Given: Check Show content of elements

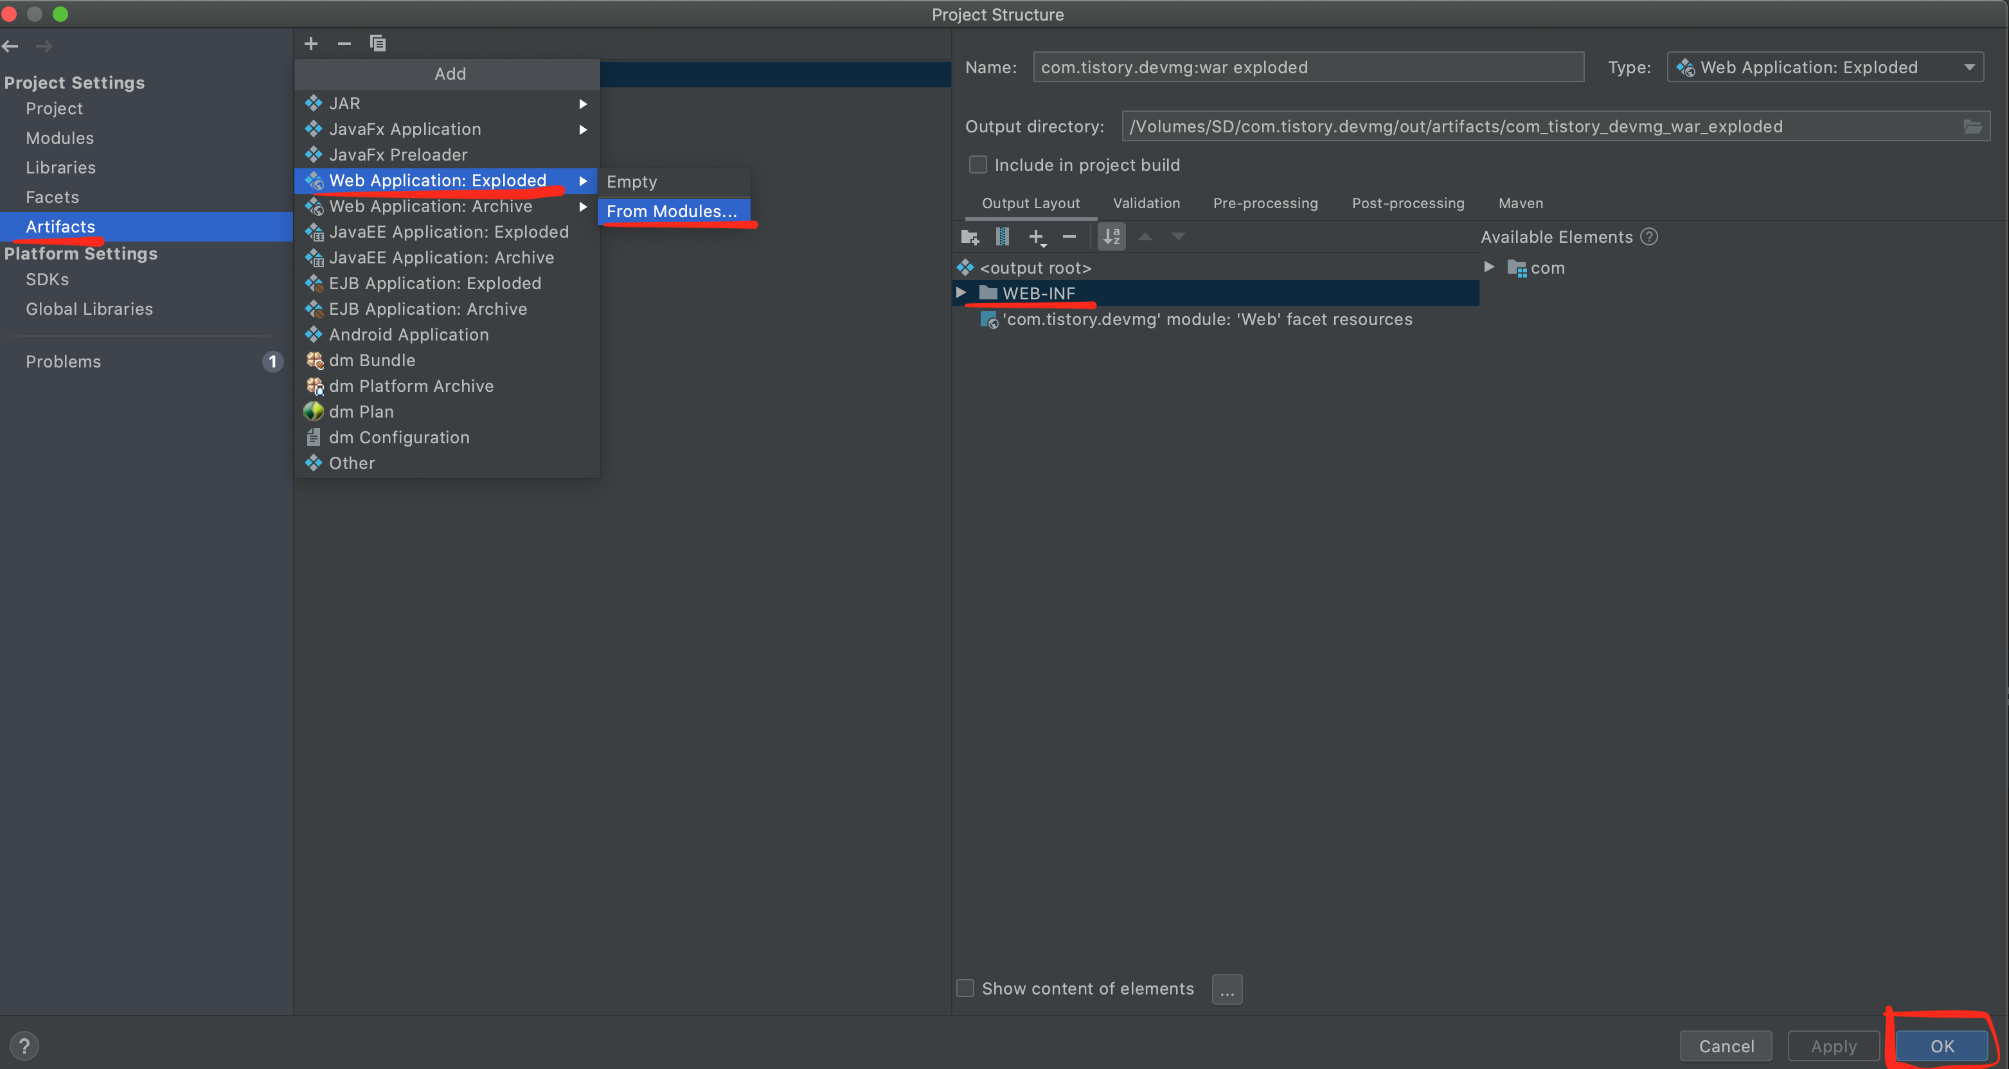Looking at the screenshot, I should coord(965,988).
